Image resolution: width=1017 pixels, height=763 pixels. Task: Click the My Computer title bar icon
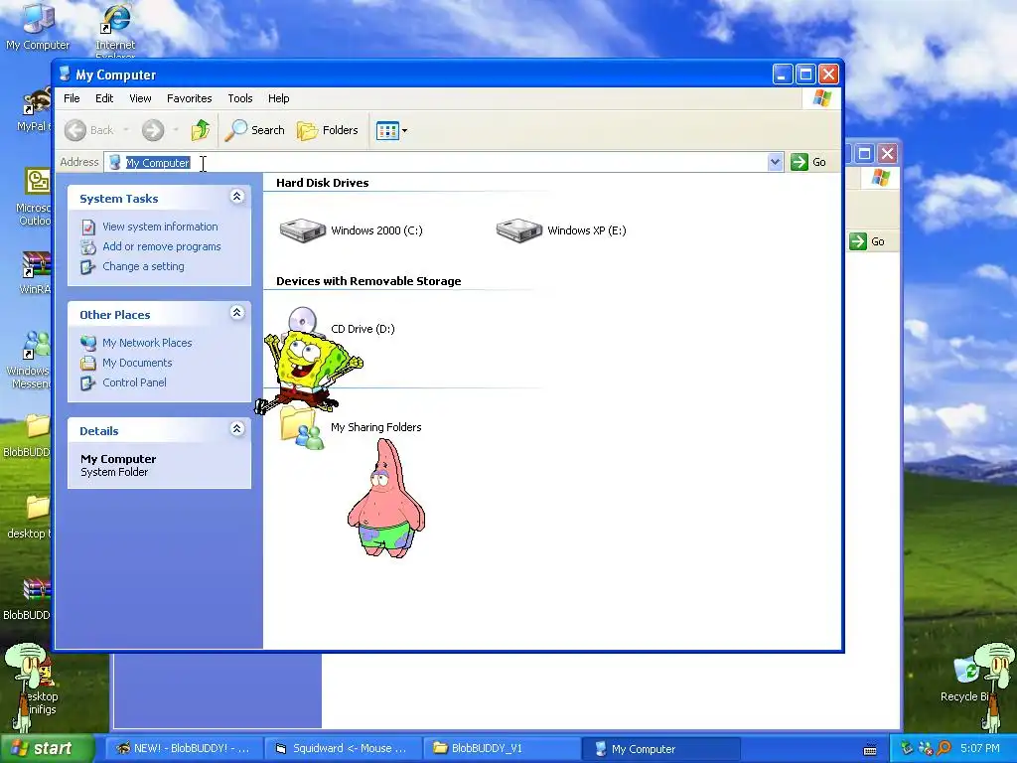click(65, 74)
